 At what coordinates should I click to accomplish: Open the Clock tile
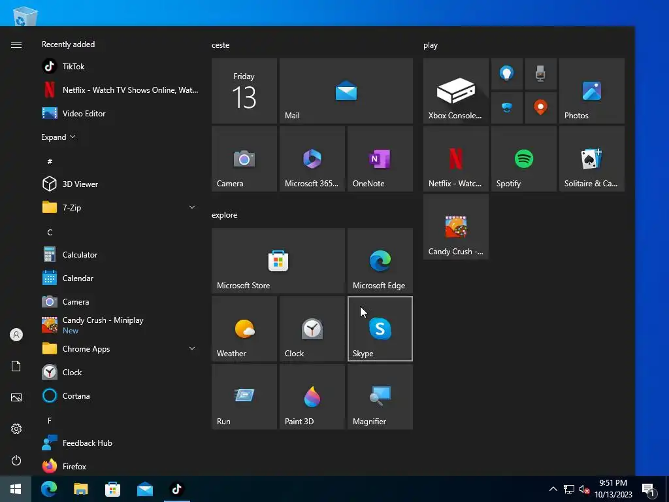(x=312, y=329)
